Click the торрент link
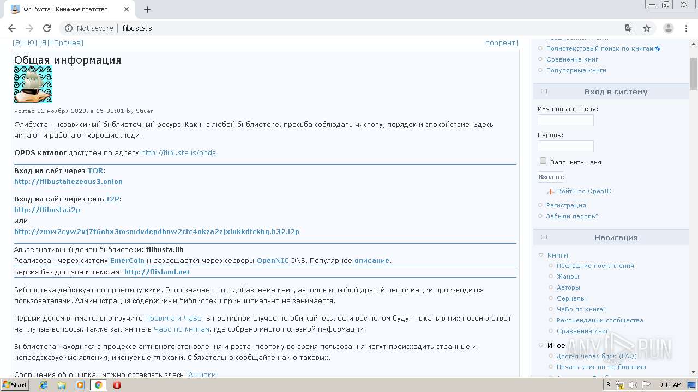The height and width of the screenshot is (392, 698). pos(502,42)
